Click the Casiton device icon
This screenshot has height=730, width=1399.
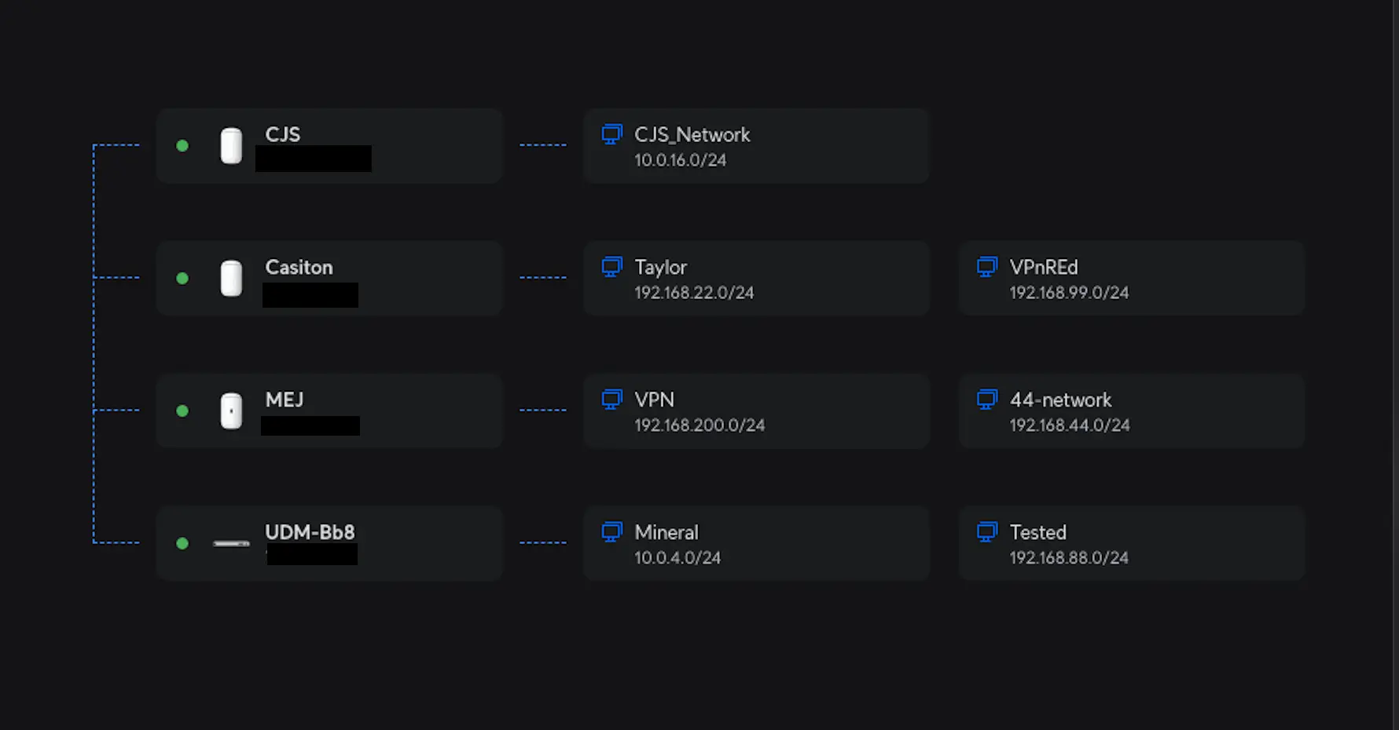pyautogui.click(x=231, y=279)
